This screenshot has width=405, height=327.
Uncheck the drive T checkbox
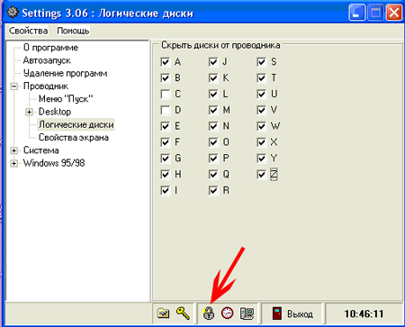coord(262,78)
